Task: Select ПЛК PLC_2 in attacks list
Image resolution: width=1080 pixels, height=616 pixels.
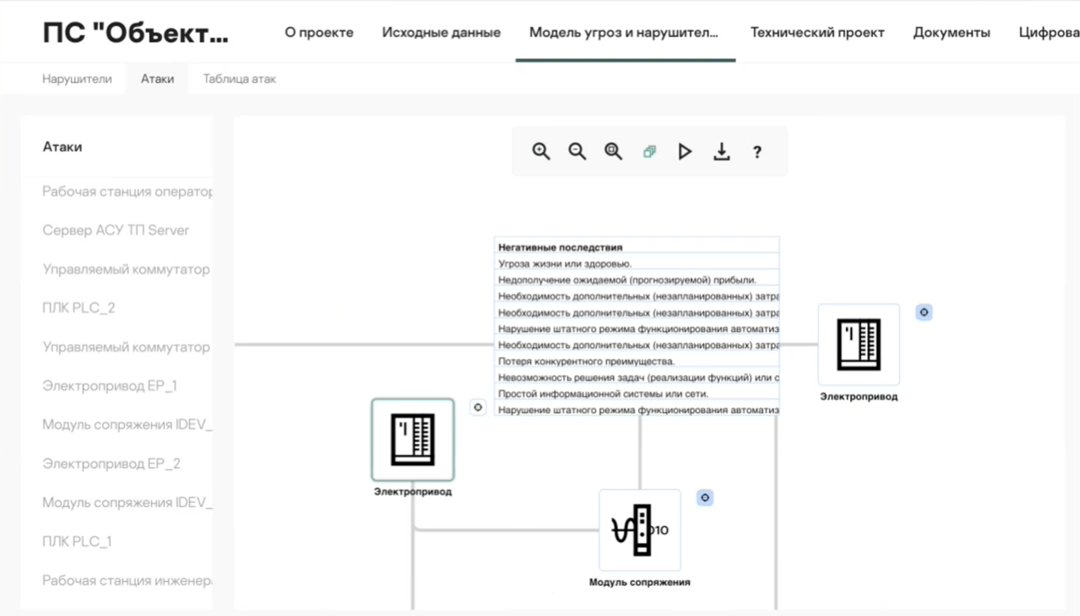Action: pyautogui.click(x=79, y=307)
